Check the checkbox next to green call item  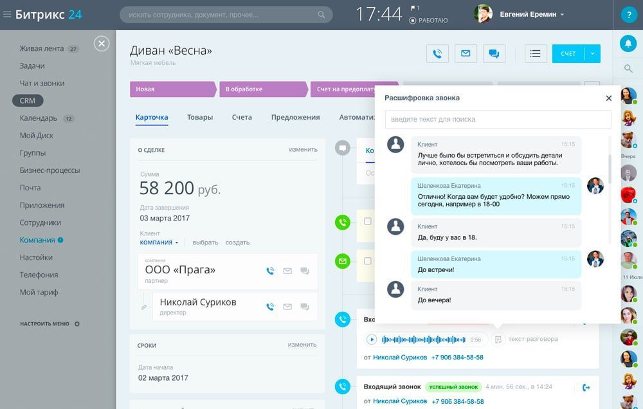[368, 222]
